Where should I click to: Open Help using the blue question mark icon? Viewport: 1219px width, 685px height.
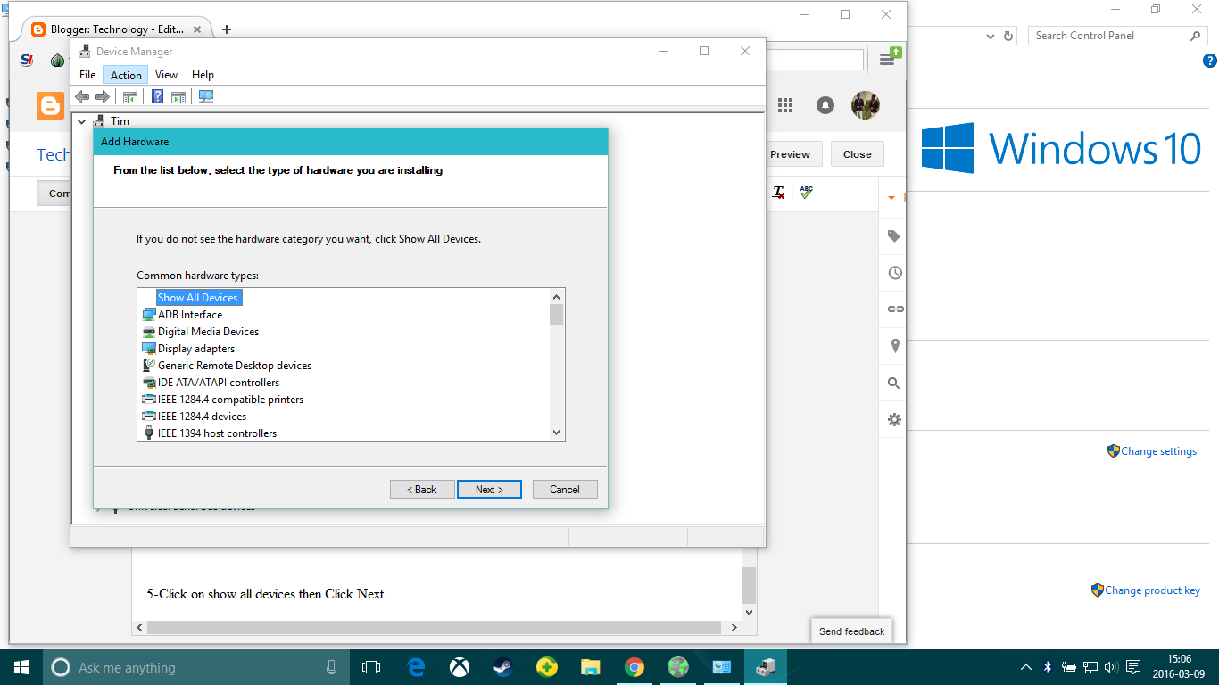click(157, 96)
